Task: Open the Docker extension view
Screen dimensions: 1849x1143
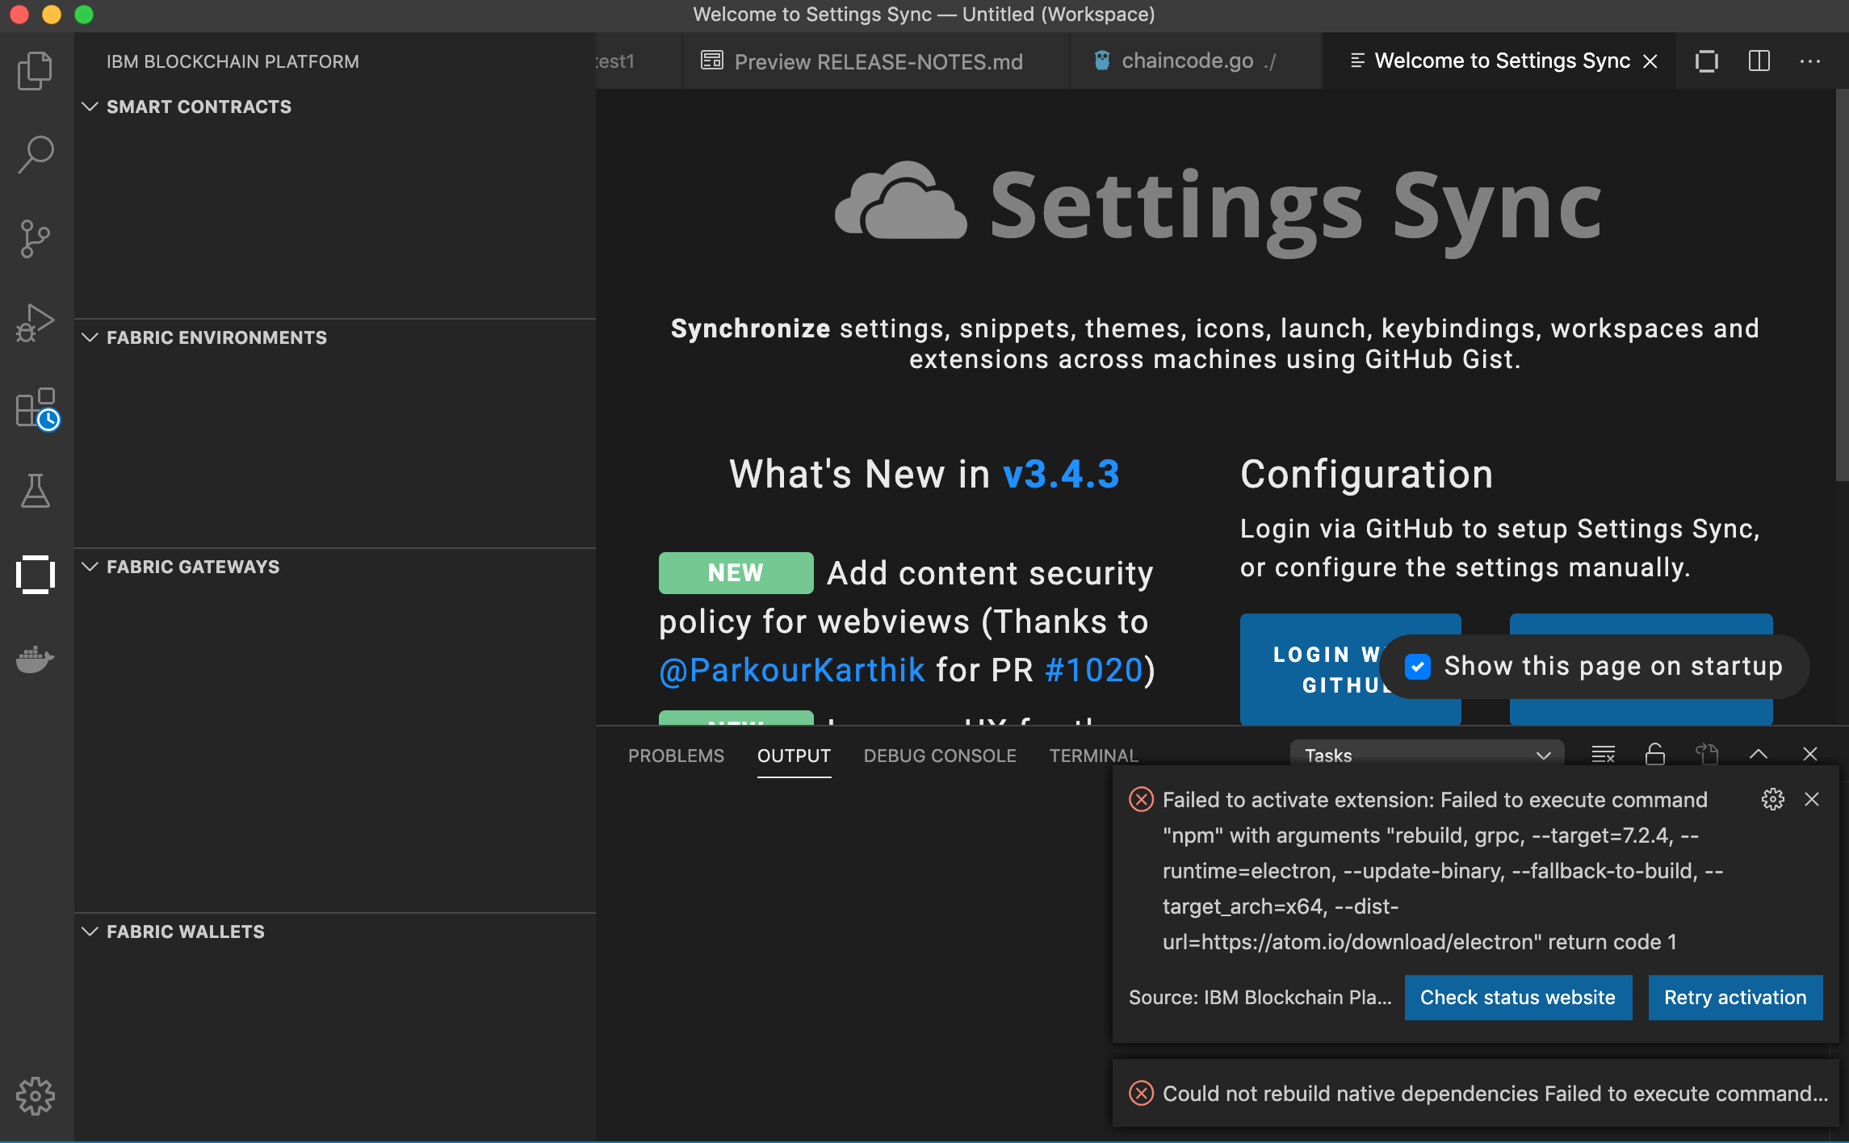Action: pos(35,659)
